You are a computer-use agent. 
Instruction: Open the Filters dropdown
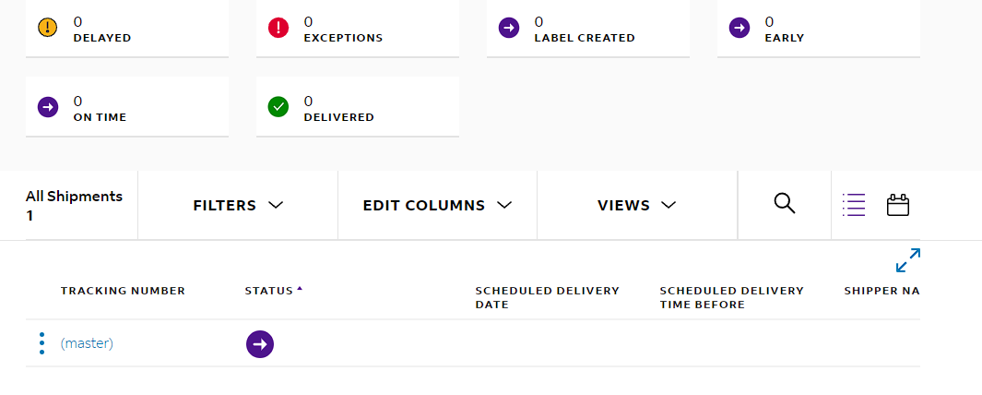pyautogui.click(x=238, y=206)
